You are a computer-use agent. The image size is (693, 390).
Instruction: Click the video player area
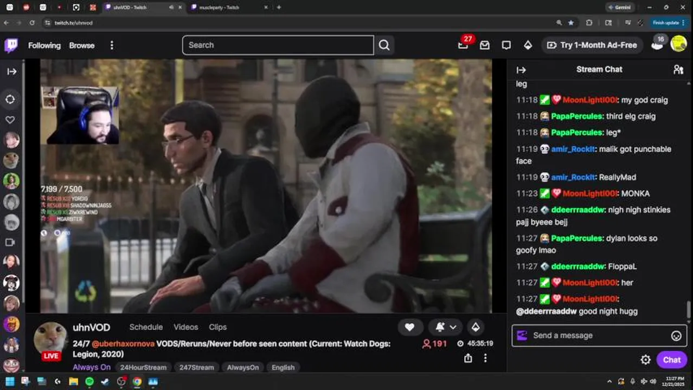(266, 186)
